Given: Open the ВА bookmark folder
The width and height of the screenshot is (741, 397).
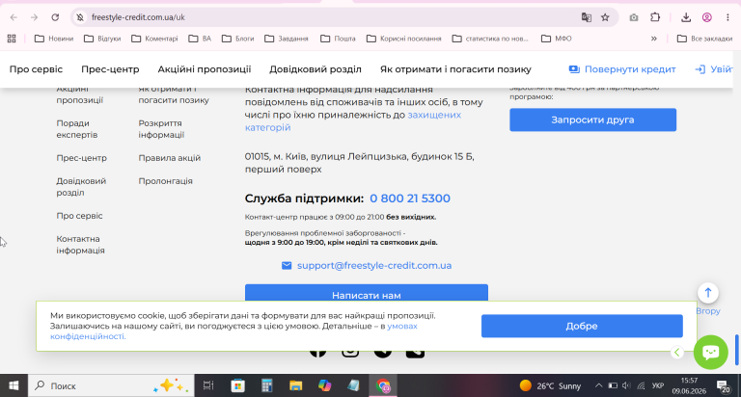Looking at the screenshot, I should click(x=200, y=39).
